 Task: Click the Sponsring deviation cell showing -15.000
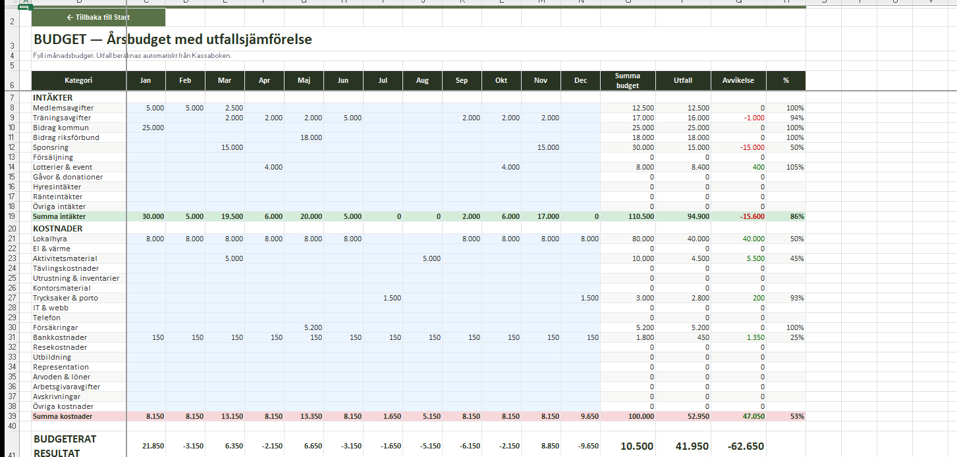click(x=738, y=147)
